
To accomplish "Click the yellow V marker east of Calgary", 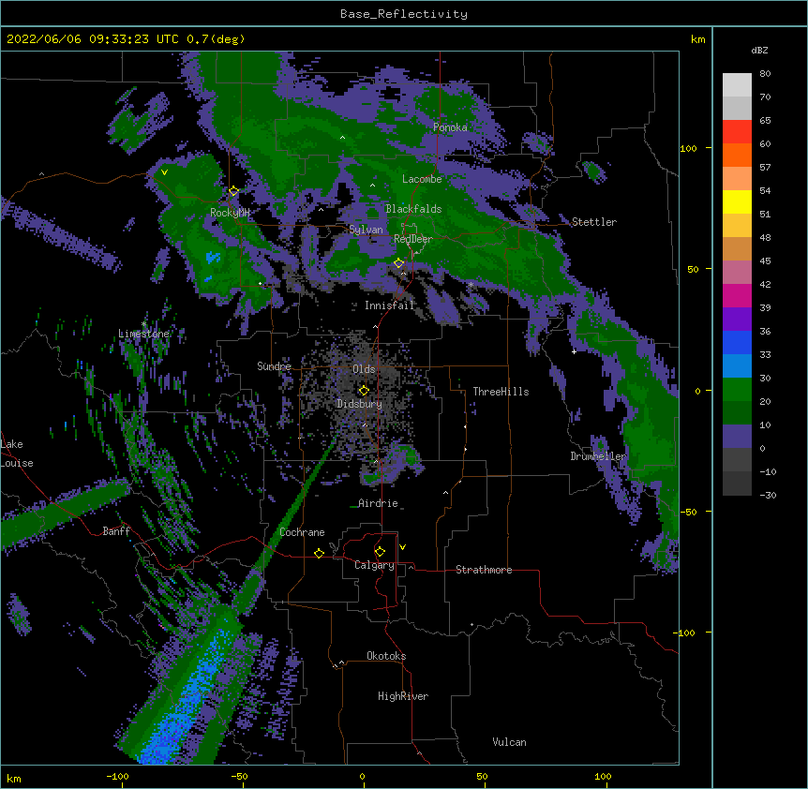I will point(402,547).
